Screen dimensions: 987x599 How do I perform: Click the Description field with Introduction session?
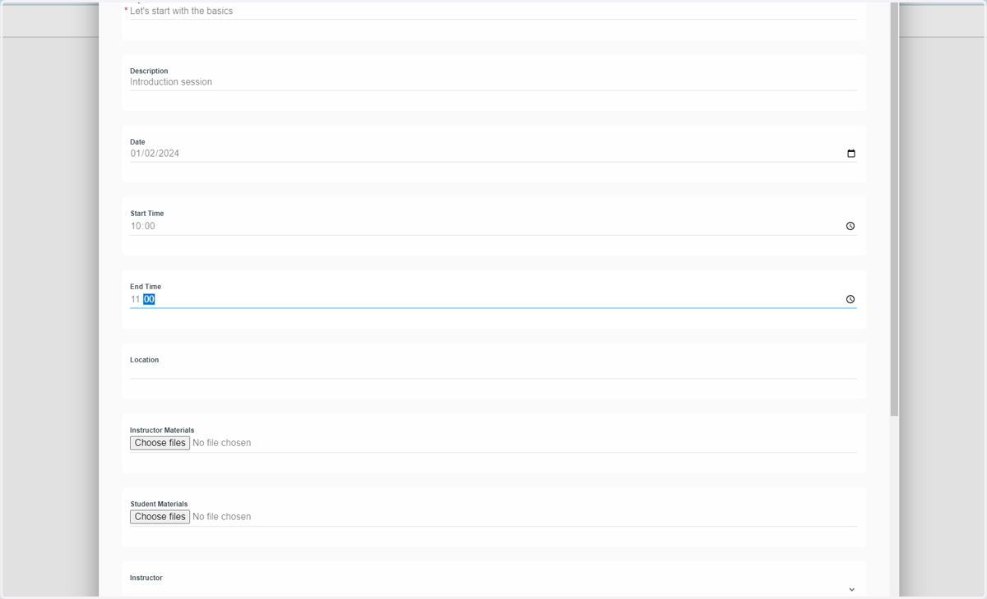coord(493,82)
